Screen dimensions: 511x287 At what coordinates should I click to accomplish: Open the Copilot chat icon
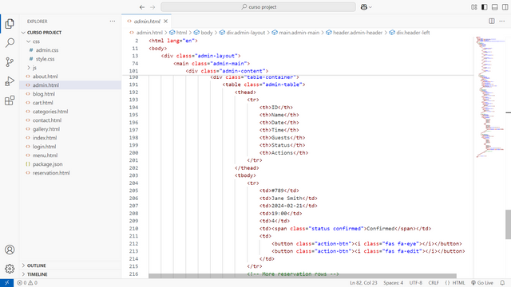click(x=364, y=7)
